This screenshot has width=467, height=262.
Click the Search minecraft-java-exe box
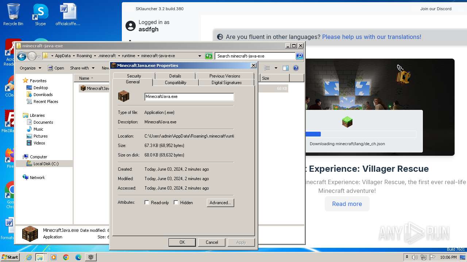(255, 56)
